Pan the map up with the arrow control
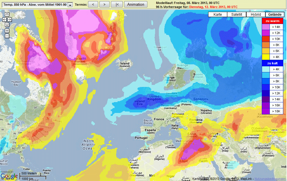 tap(7, 14)
